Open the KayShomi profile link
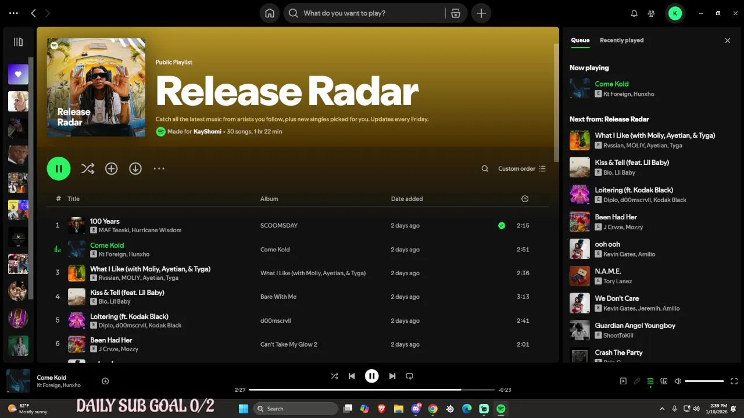This screenshot has width=744, height=418. pyautogui.click(x=208, y=131)
